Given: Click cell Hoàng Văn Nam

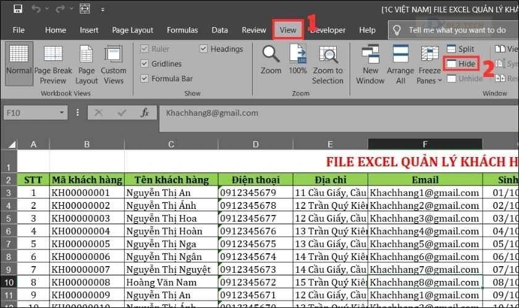Looking at the screenshot, I should coord(172,282).
